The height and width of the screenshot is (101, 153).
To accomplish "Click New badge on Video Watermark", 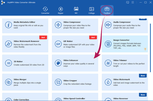I will 143,76.
